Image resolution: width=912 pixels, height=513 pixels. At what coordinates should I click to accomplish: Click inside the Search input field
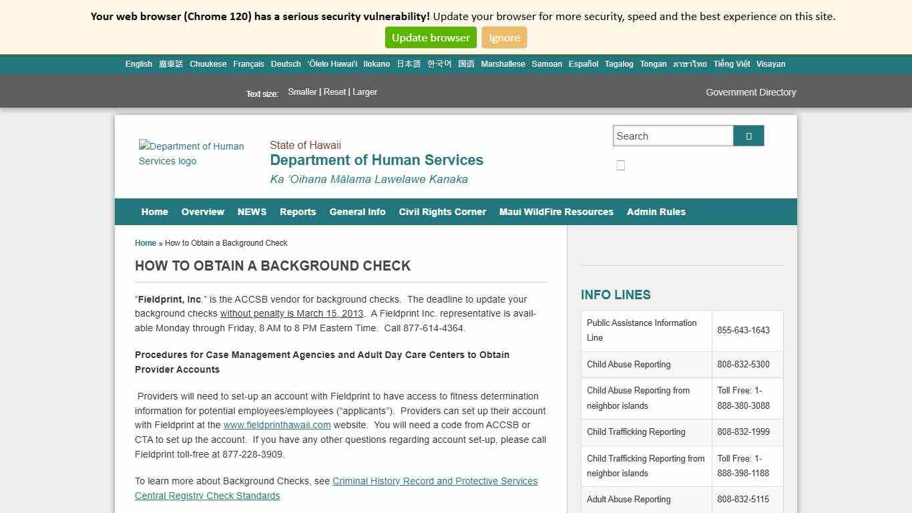672,135
